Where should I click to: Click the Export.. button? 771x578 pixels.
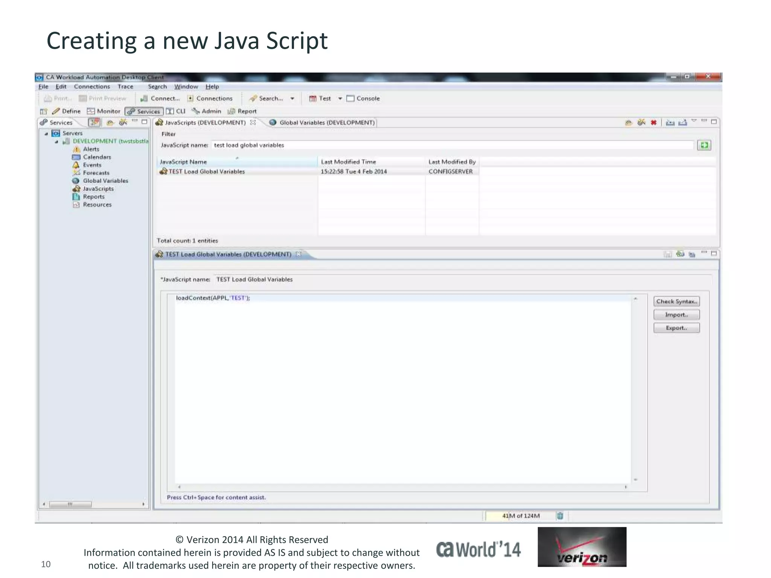677,328
